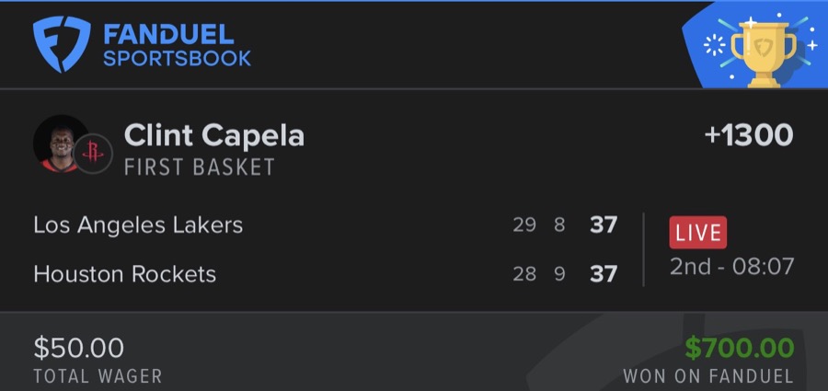Click the WON ON FANDUEL label
The height and width of the screenshot is (391, 828).
coord(707,375)
